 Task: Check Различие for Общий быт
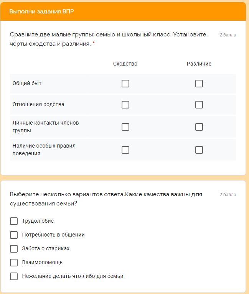click(199, 84)
